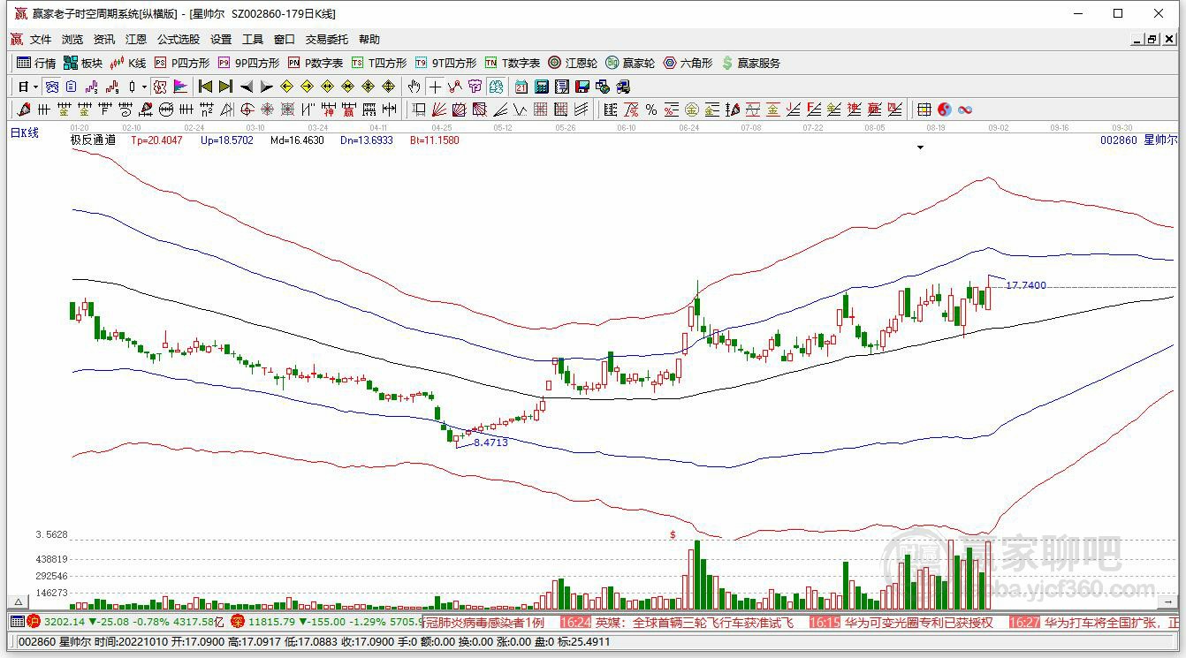Screen dimensions: 1186x658
Task: Click the small black triangle marker above the chart
Action: tap(920, 147)
